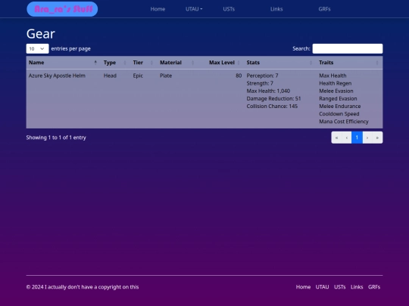Image resolution: width=409 pixels, height=306 pixels.
Task: Sort table by Max Level column
Action: 221,63
